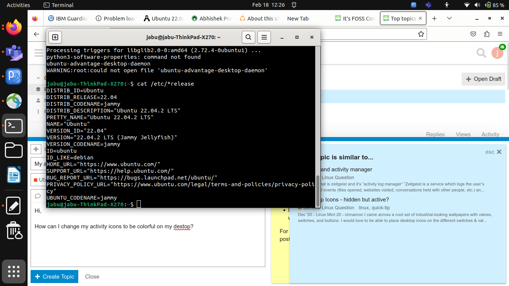Switch to the It's FOSS Community tab
509x286 pixels.
pyautogui.click(x=355, y=18)
